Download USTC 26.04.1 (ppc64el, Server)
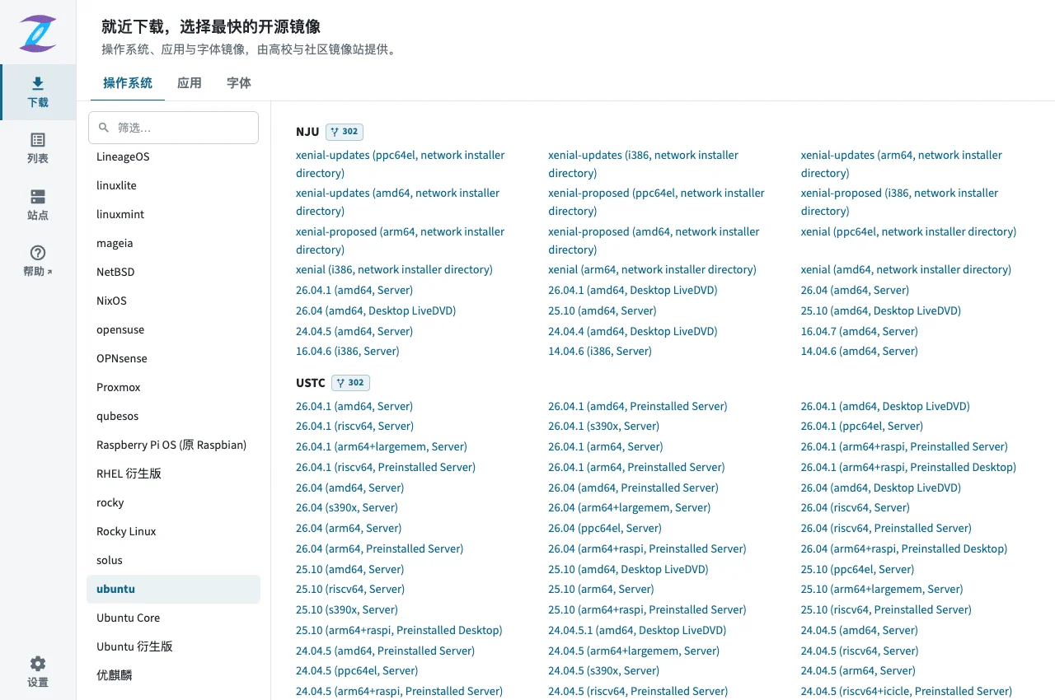1055x700 pixels. [861, 427]
